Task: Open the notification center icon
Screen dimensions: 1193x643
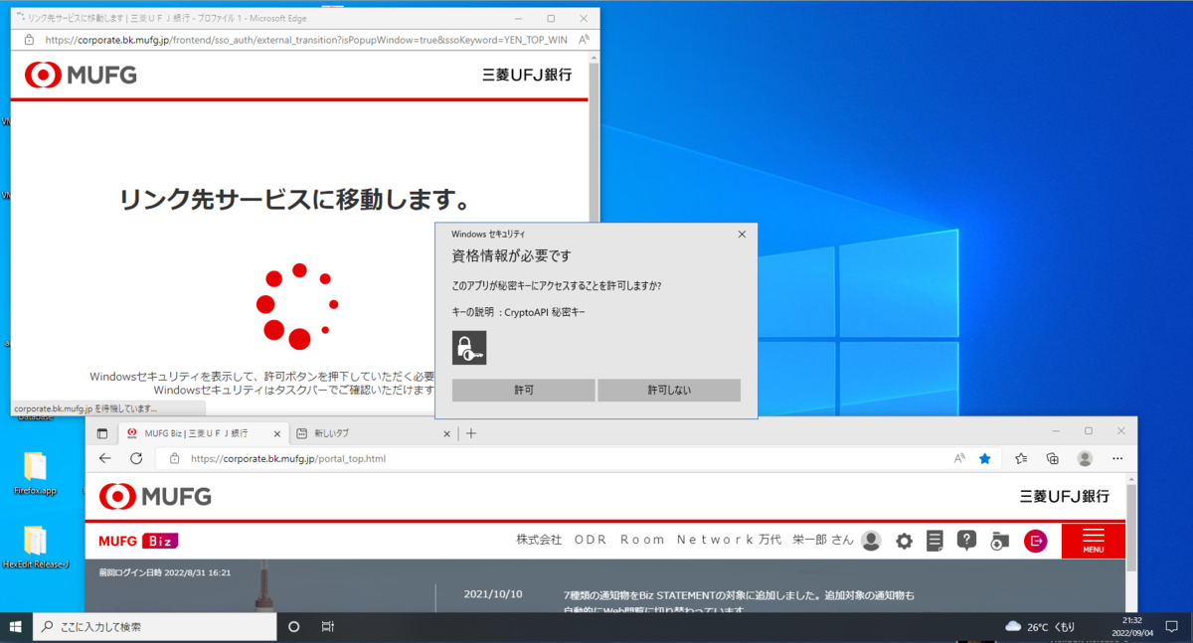Action: point(1171,627)
